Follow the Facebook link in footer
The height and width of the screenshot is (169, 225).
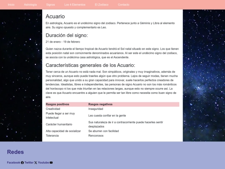click(x=13, y=163)
